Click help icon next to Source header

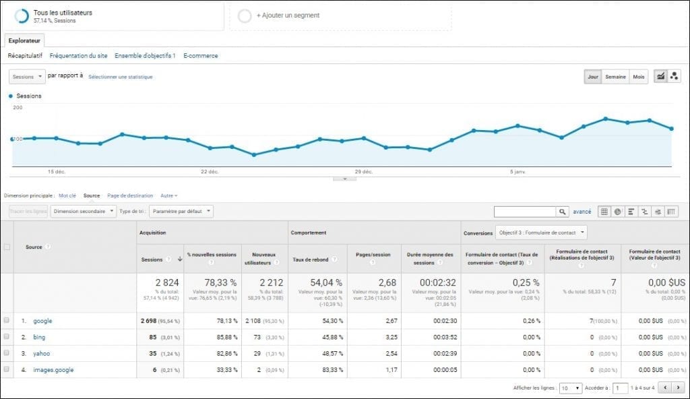coord(48,247)
